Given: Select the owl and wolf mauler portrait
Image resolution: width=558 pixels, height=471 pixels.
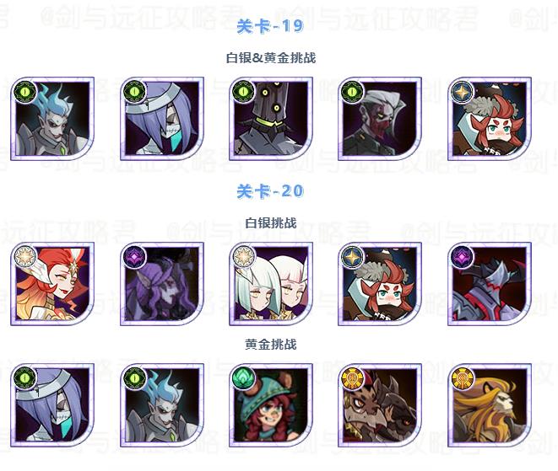Looking at the screenshot, I should click(x=380, y=405).
